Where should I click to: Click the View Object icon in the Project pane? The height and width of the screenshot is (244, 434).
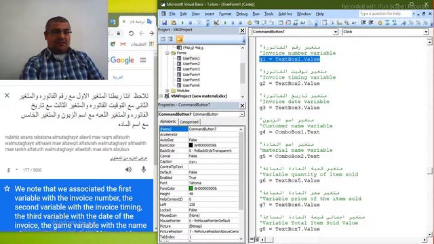click(170, 39)
